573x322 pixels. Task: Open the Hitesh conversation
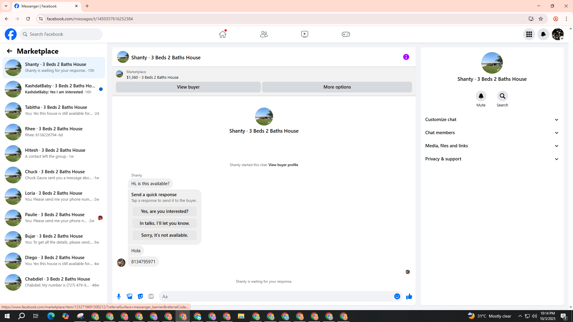[54, 154]
